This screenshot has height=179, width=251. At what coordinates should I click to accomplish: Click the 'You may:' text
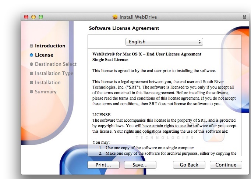point(101,142)
